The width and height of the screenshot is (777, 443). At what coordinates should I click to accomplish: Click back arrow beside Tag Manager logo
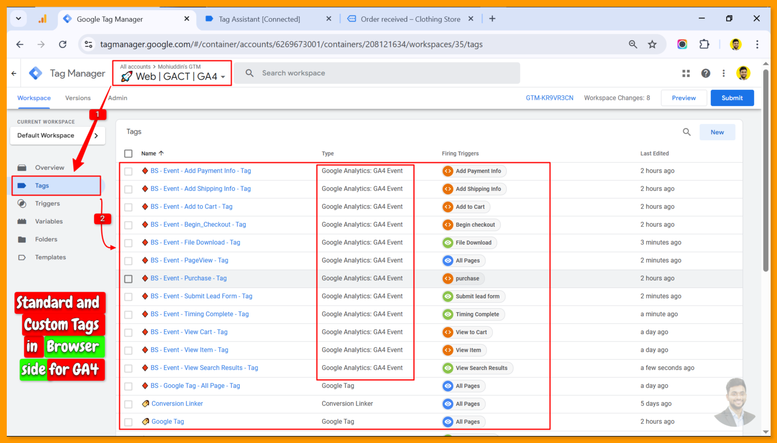tap(14, 73)
